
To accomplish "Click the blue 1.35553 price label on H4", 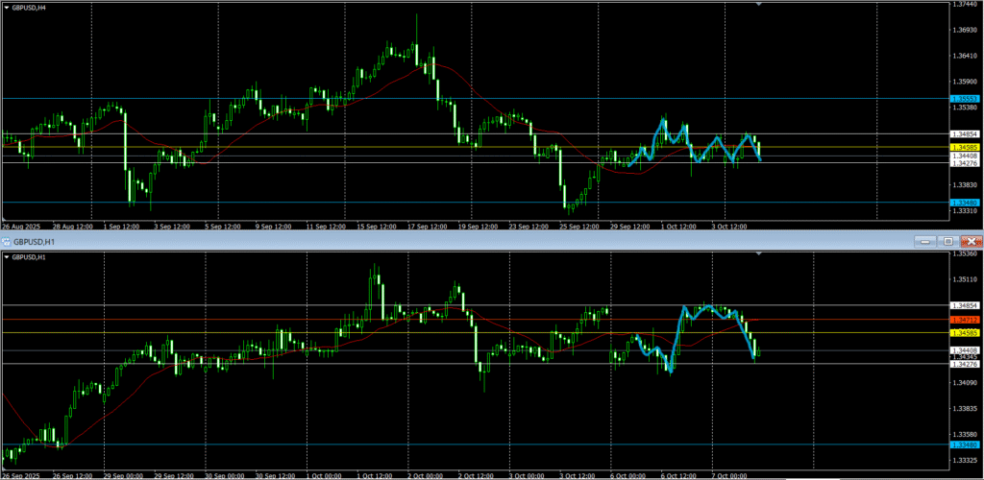I will click(x=964, y=99).
